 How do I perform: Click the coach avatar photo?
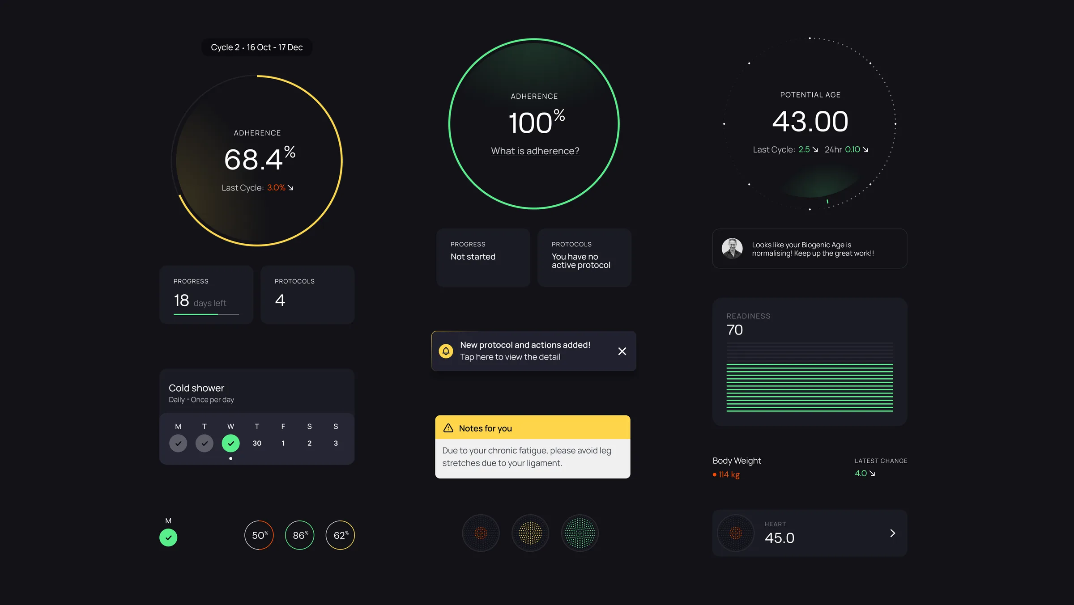click(x=732, y=249)
